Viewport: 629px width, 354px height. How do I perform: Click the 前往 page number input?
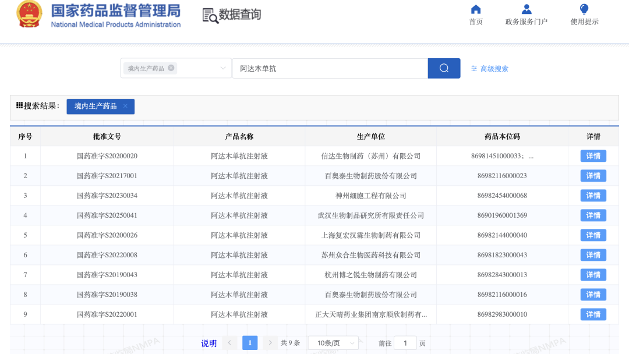405,343
